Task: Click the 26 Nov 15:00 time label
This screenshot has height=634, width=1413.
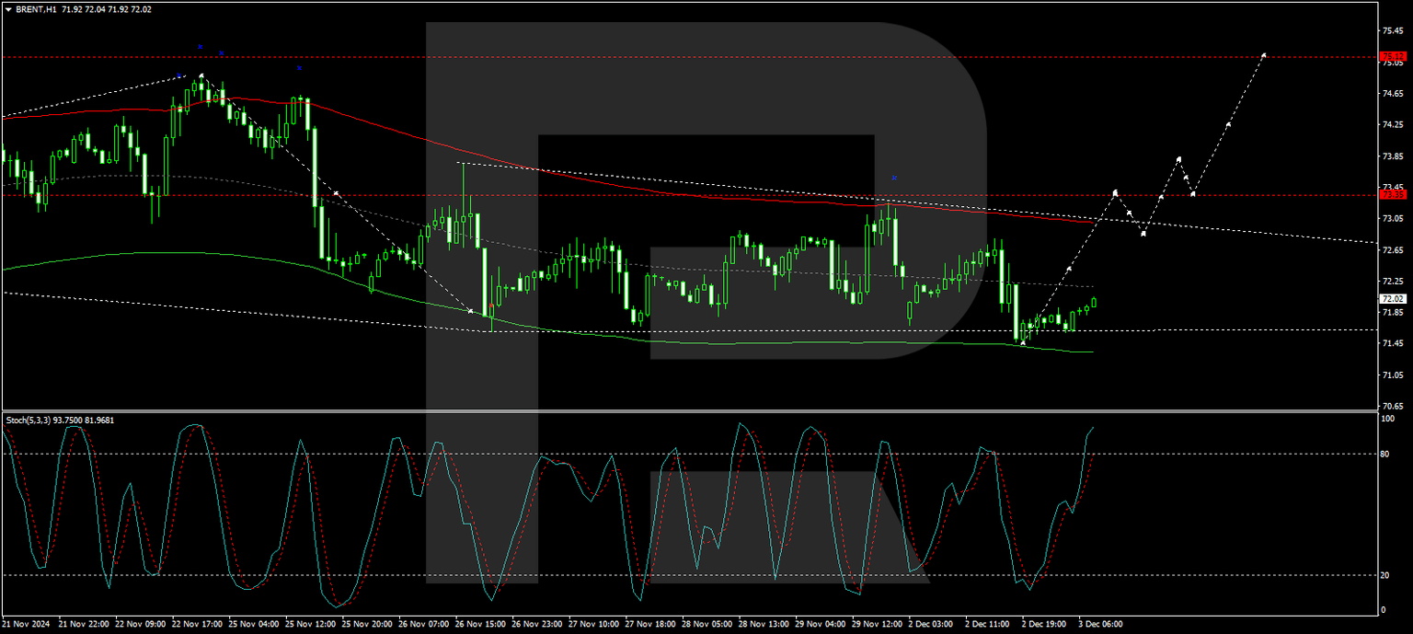Action: (x=481, y=624)
